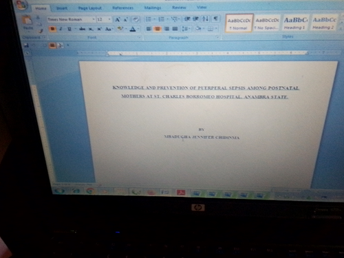Toggle the active Center alignment button
The width and height of the screenshot is (344, 258).
click(x=158, y=29)
